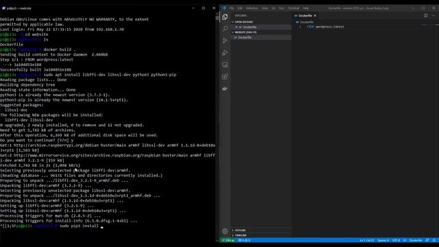439x247 pixels.
Task: Open the Run menu in VS Code
Action: click(x=281, y=8)
